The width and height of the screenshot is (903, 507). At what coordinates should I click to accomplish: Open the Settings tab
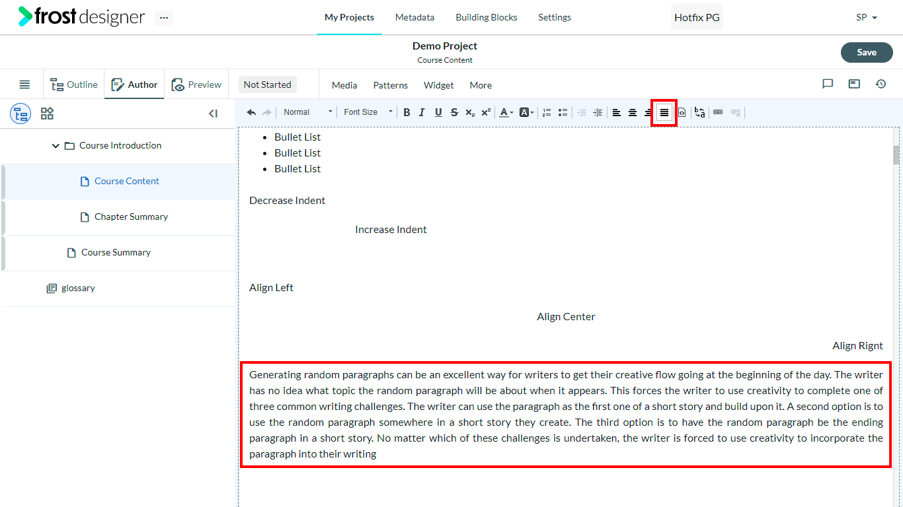(x=555, y=17)
